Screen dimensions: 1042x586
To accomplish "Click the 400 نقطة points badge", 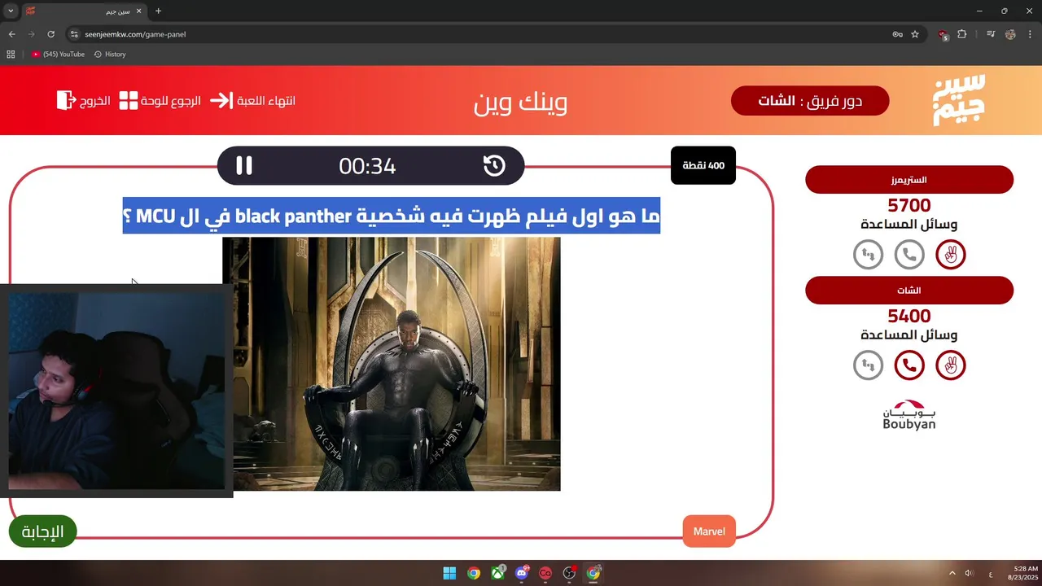I will 703,165.
